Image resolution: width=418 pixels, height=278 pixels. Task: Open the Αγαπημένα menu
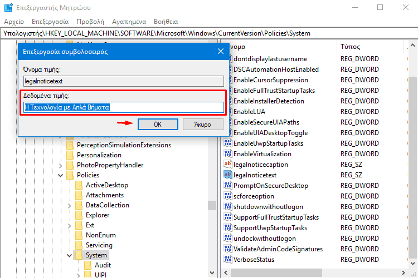[x=129, y=22]
